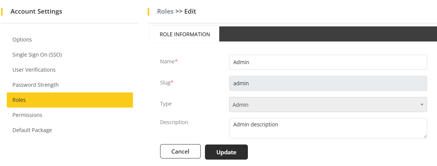Click the highlighted Roles sidebar item
This screenshot has height=166, width=437.
pos(70,100)
